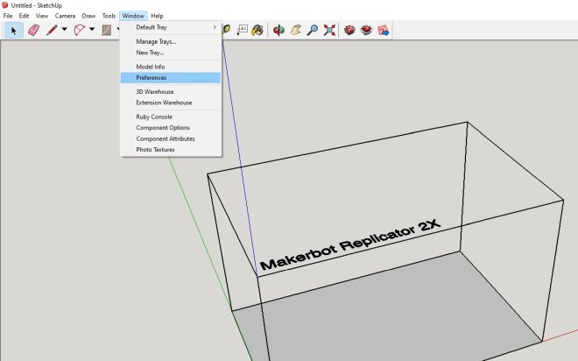
Task: Select New Tray... menu entry
Action: [x=171, y=53]
